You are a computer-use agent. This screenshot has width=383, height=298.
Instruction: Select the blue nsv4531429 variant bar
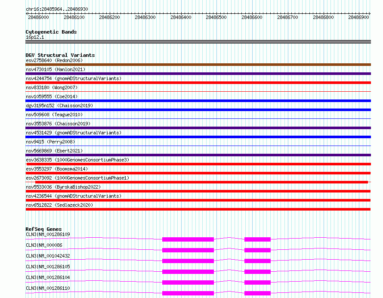198,137
